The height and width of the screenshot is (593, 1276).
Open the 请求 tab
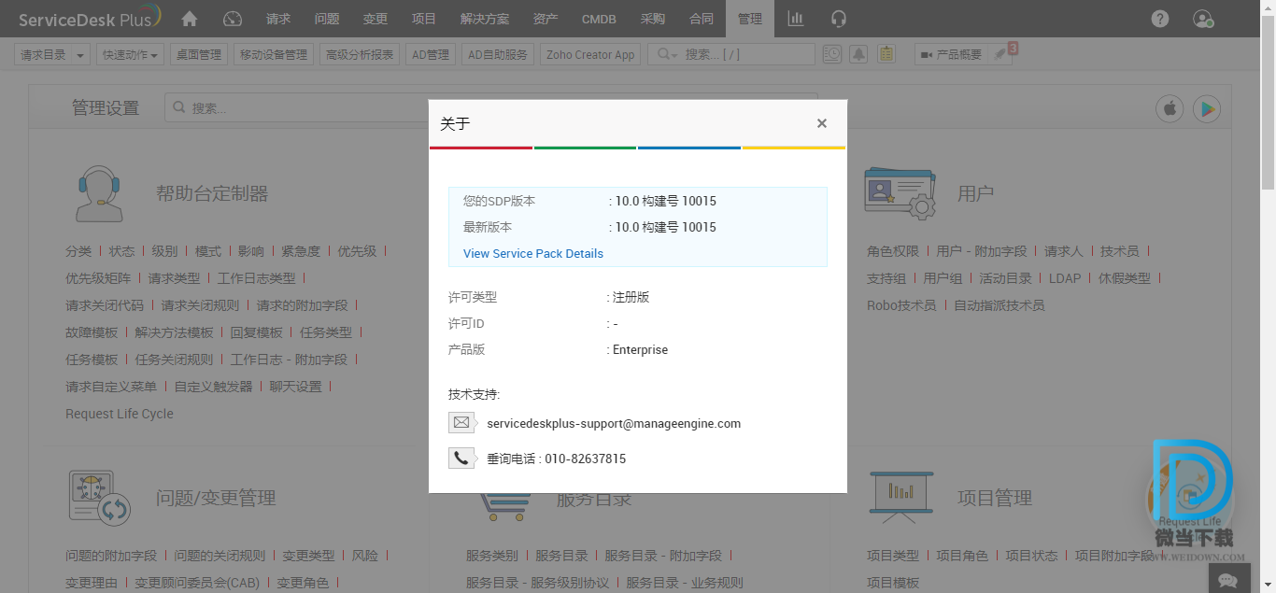point(278,19)
